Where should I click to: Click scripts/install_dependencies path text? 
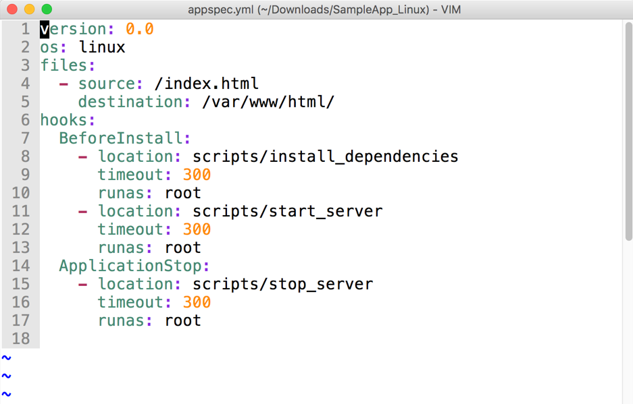pos(325,156)
